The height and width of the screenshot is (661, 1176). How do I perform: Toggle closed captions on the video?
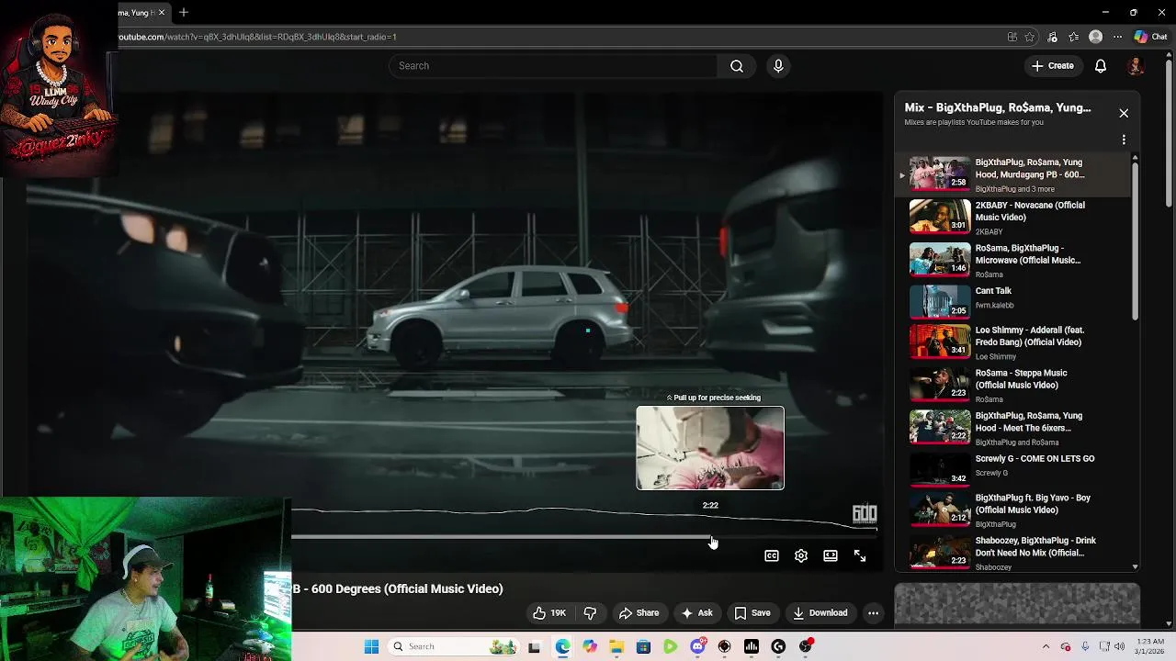(x=772, y=555)
